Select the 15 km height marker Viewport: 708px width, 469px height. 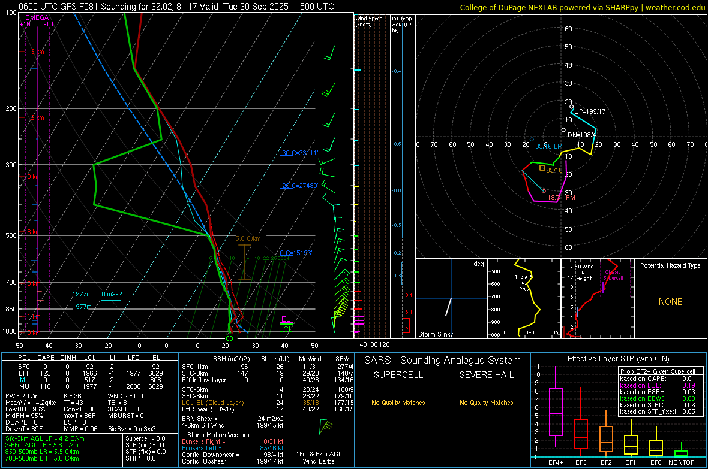tap(35, 52)
